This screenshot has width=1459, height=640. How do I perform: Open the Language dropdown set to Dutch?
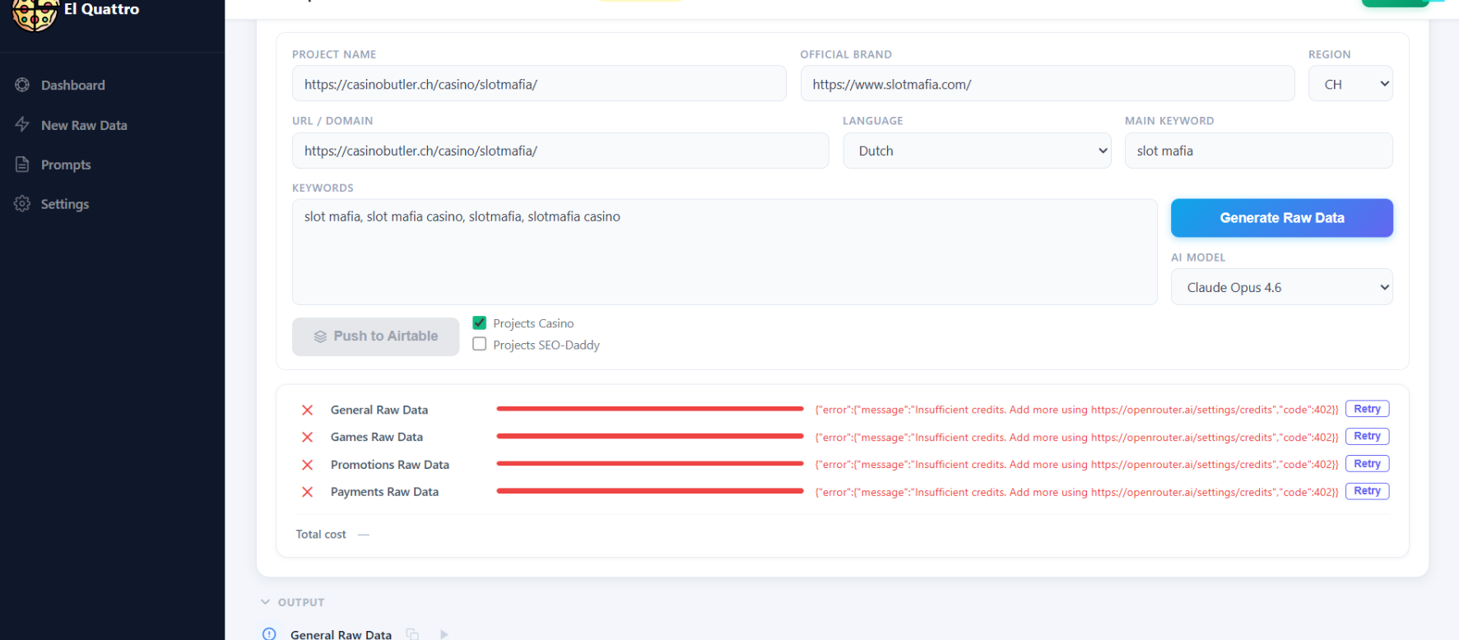[x=977, y=151]
